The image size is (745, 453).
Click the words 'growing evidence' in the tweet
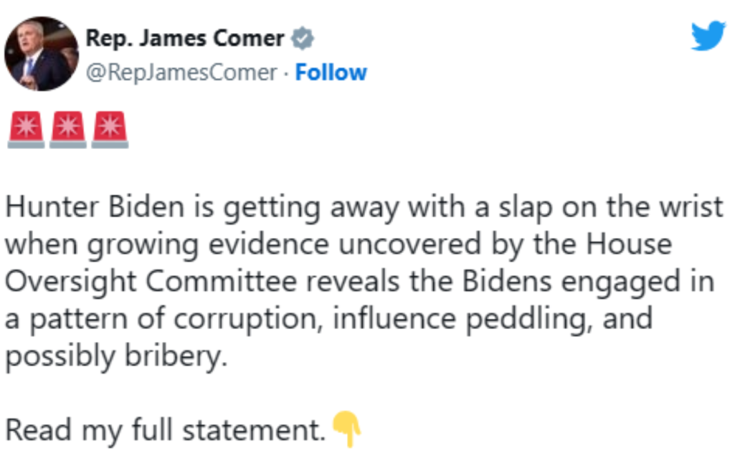tap(208, 245)
